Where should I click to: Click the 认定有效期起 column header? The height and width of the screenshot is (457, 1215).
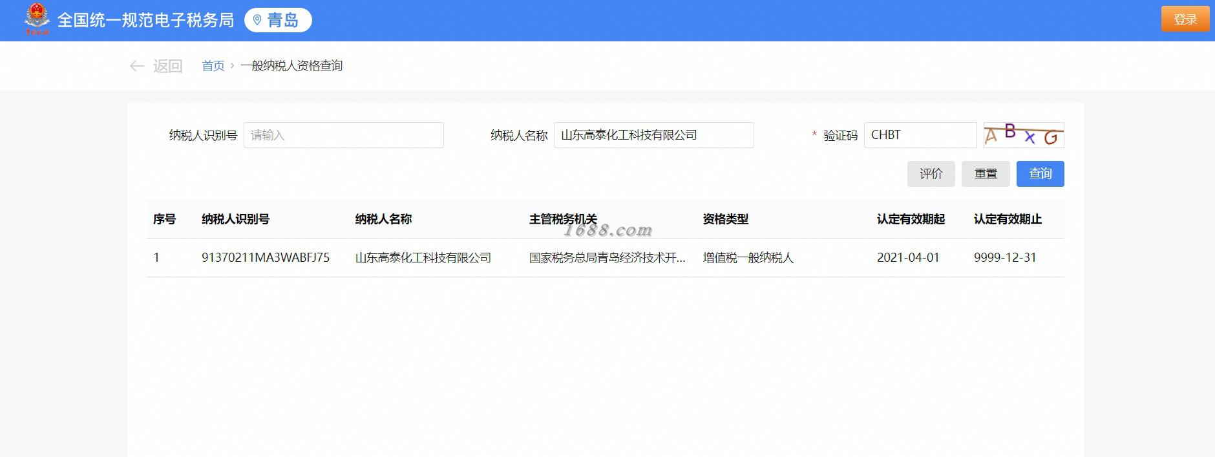[x=911, y=219]
